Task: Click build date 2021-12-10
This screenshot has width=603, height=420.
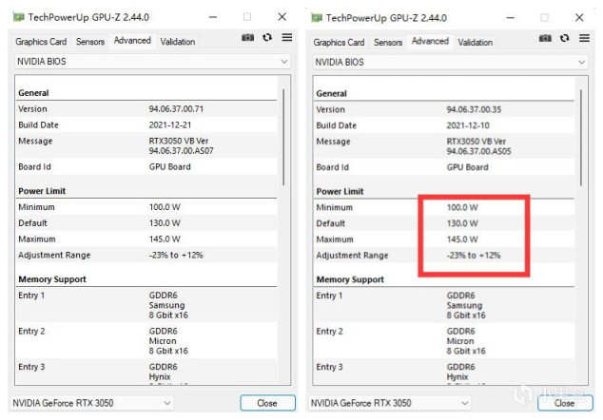Action: 468,125
